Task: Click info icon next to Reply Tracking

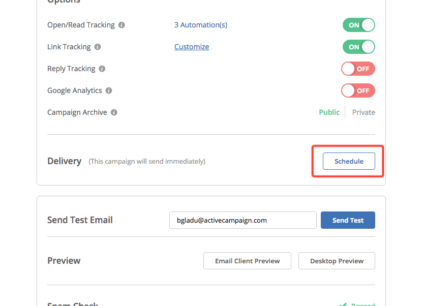Action: [102, 69]
